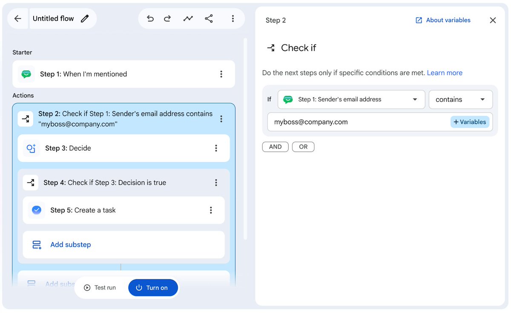The height and width of the screenshot is (313, 511).
Task: Open toolbar more options menu
Action: click(233, 19)
